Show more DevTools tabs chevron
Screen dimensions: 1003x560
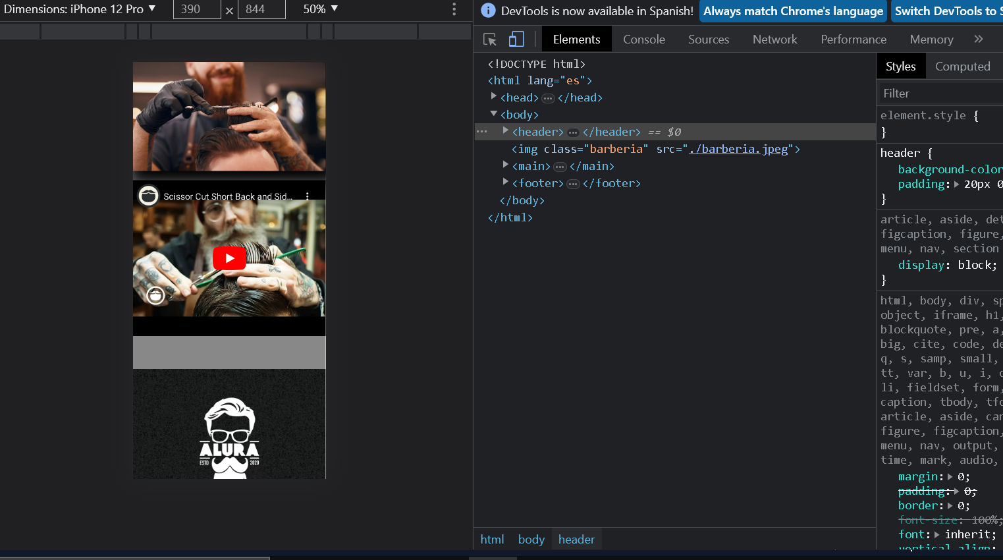click(979, 40)
